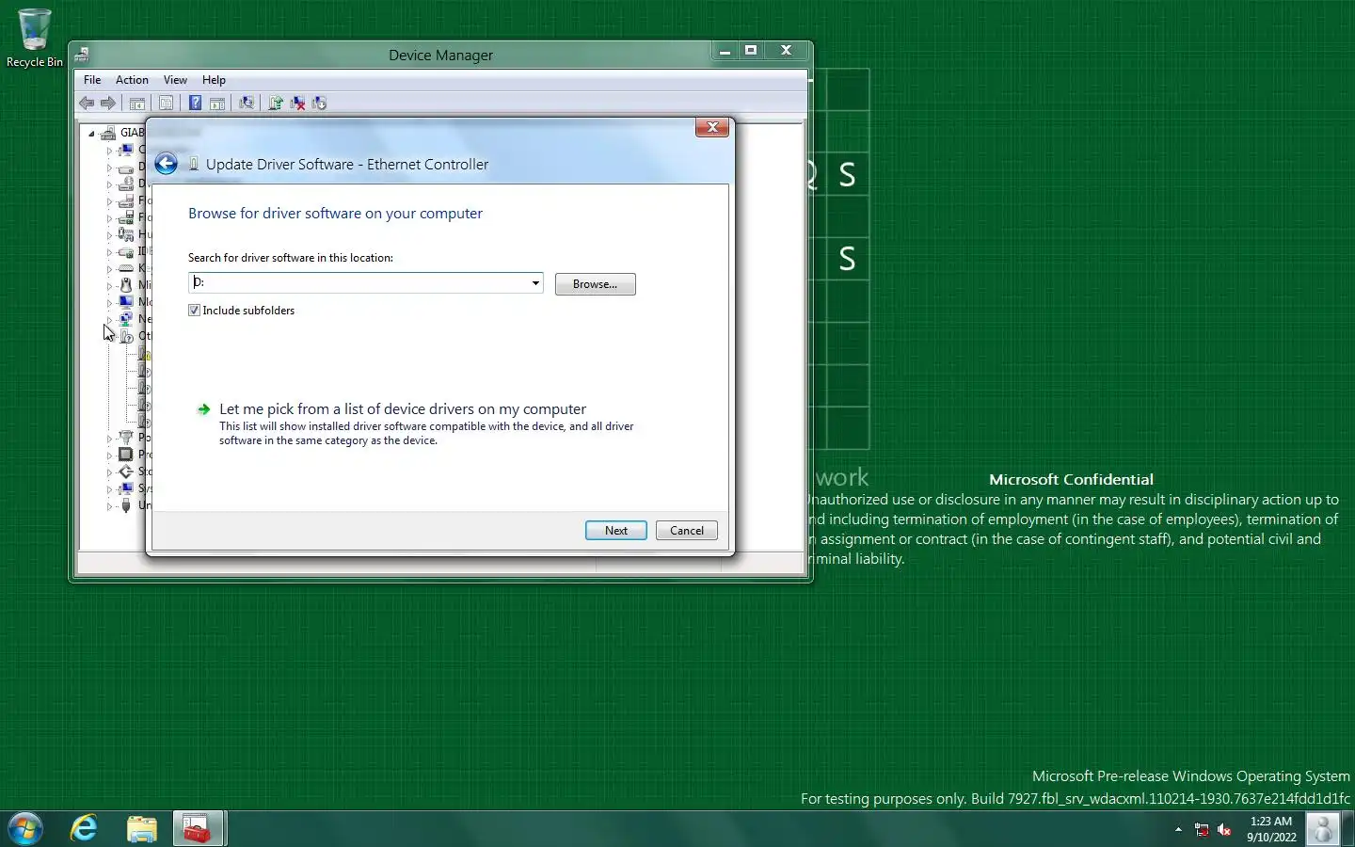The image size is (1355, 847).
Task: Expand the Monitors tree category
Action: coord(109,303)
